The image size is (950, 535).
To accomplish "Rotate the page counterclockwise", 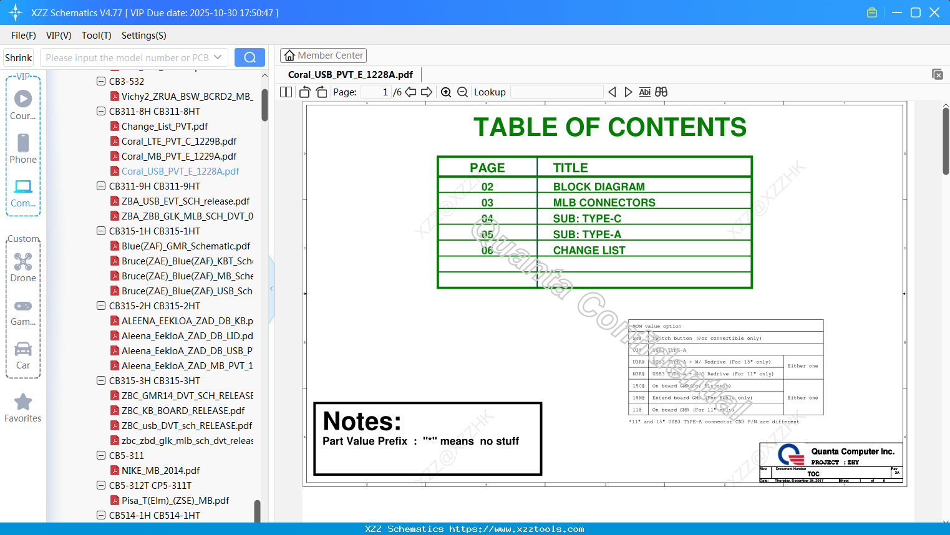I will pyautogui.click(x=305, y=92).
